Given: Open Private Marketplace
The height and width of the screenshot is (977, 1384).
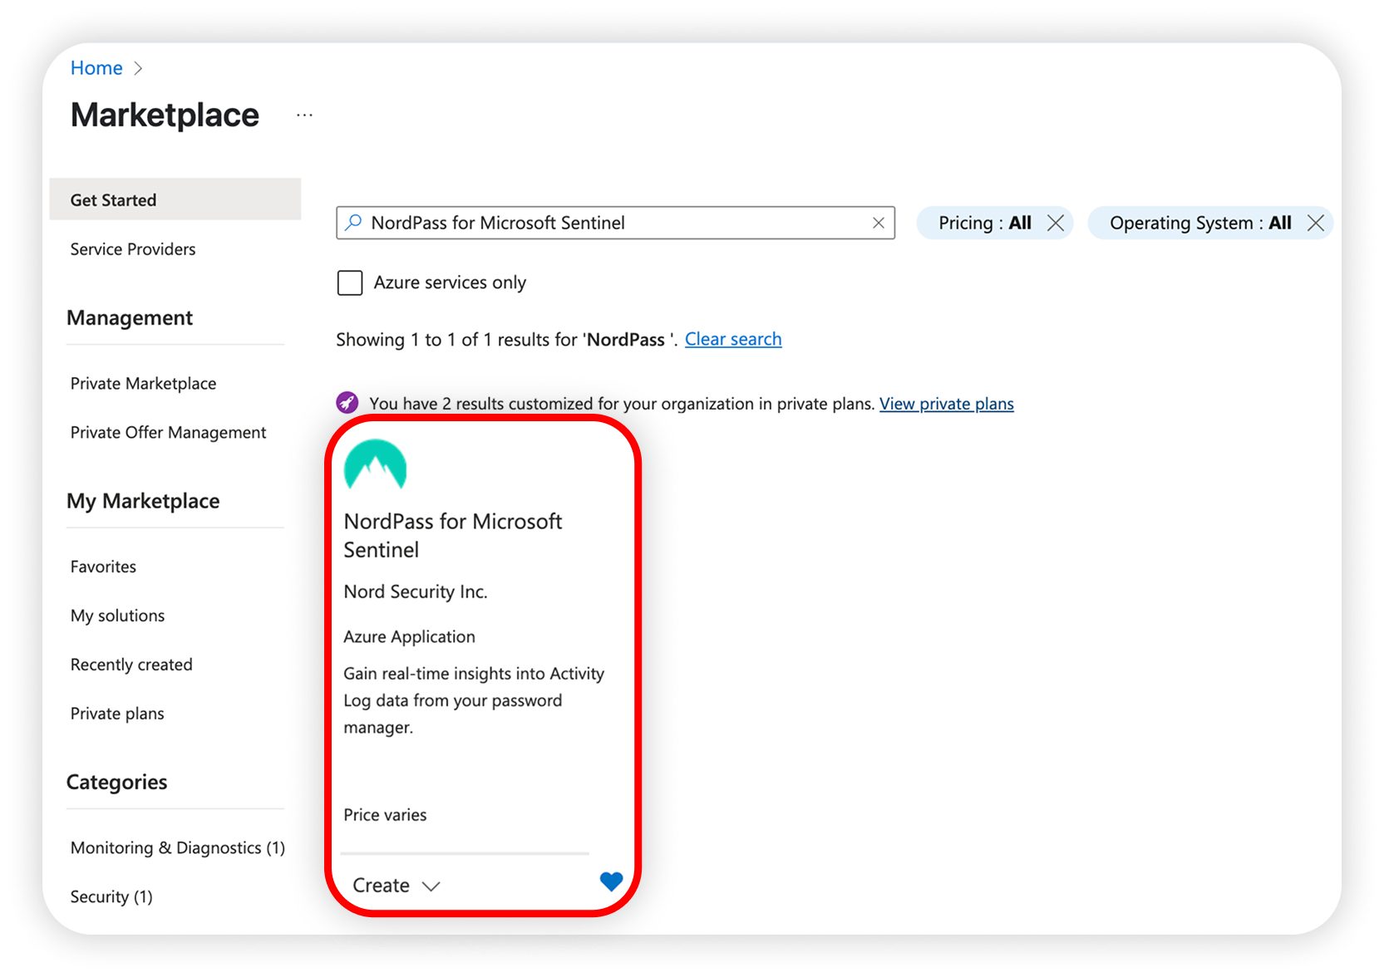Looking at the screenshot, I should [x=143, y=383].
